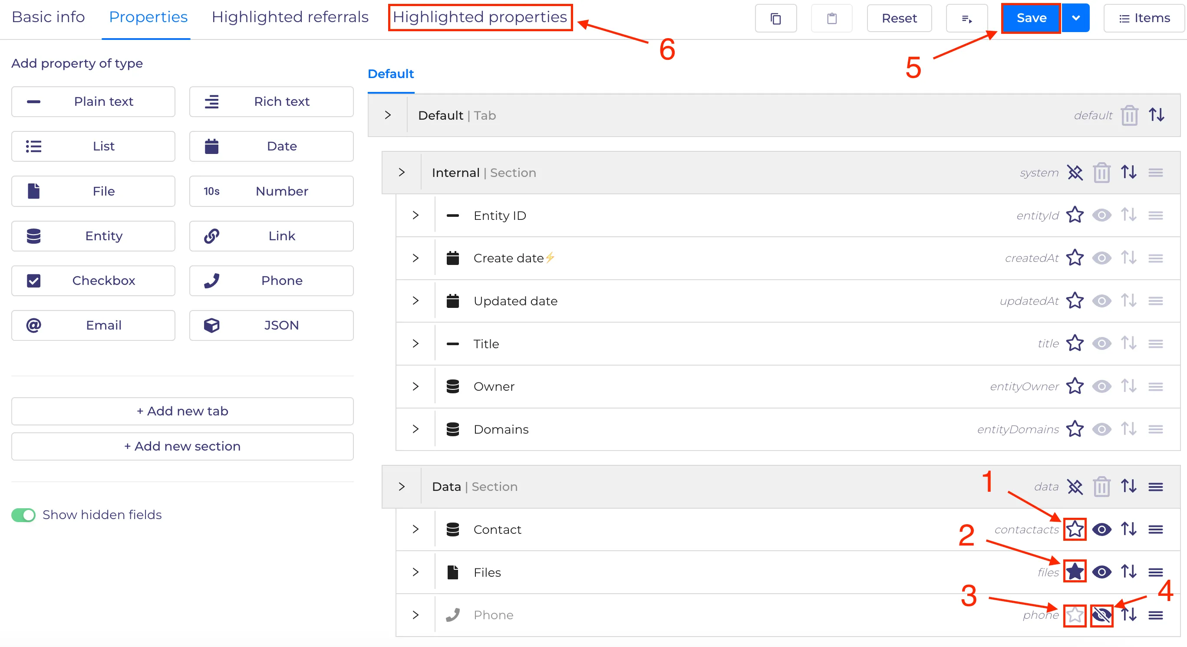Open Highlighted properties tab
This screenshot has width=1187, height=647.
coord(480,17)
